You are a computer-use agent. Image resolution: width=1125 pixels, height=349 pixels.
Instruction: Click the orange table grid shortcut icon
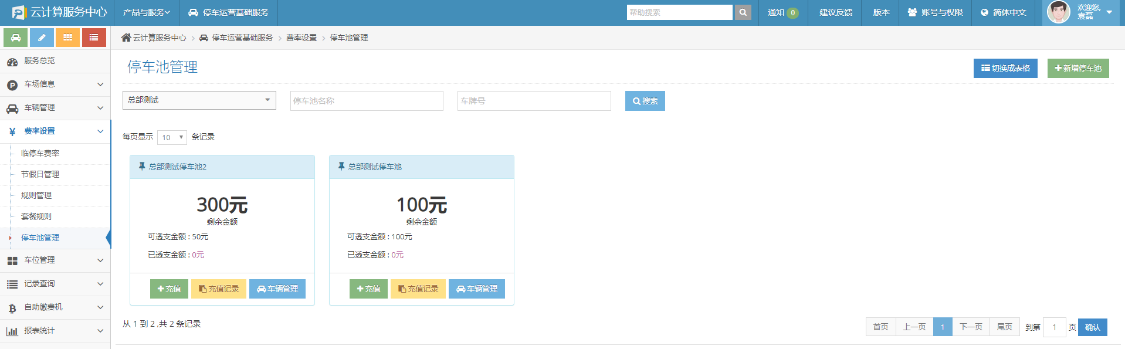(x=68, y=38)
